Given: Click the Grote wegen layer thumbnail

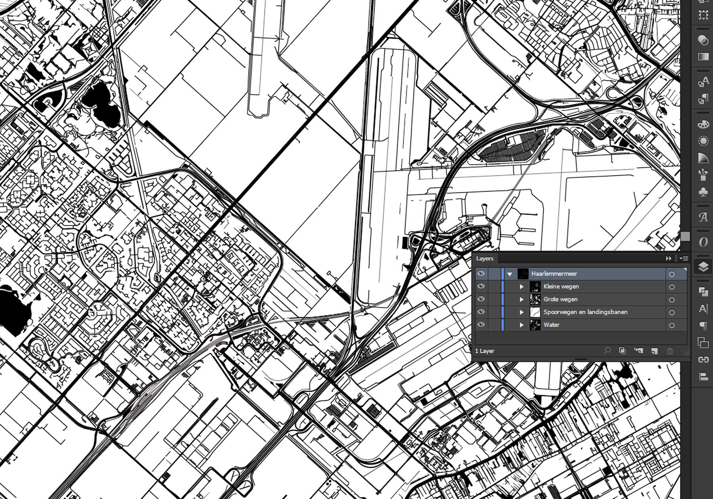Looking at the screenshot, I should pyautogui.click(x=535, y=299).
